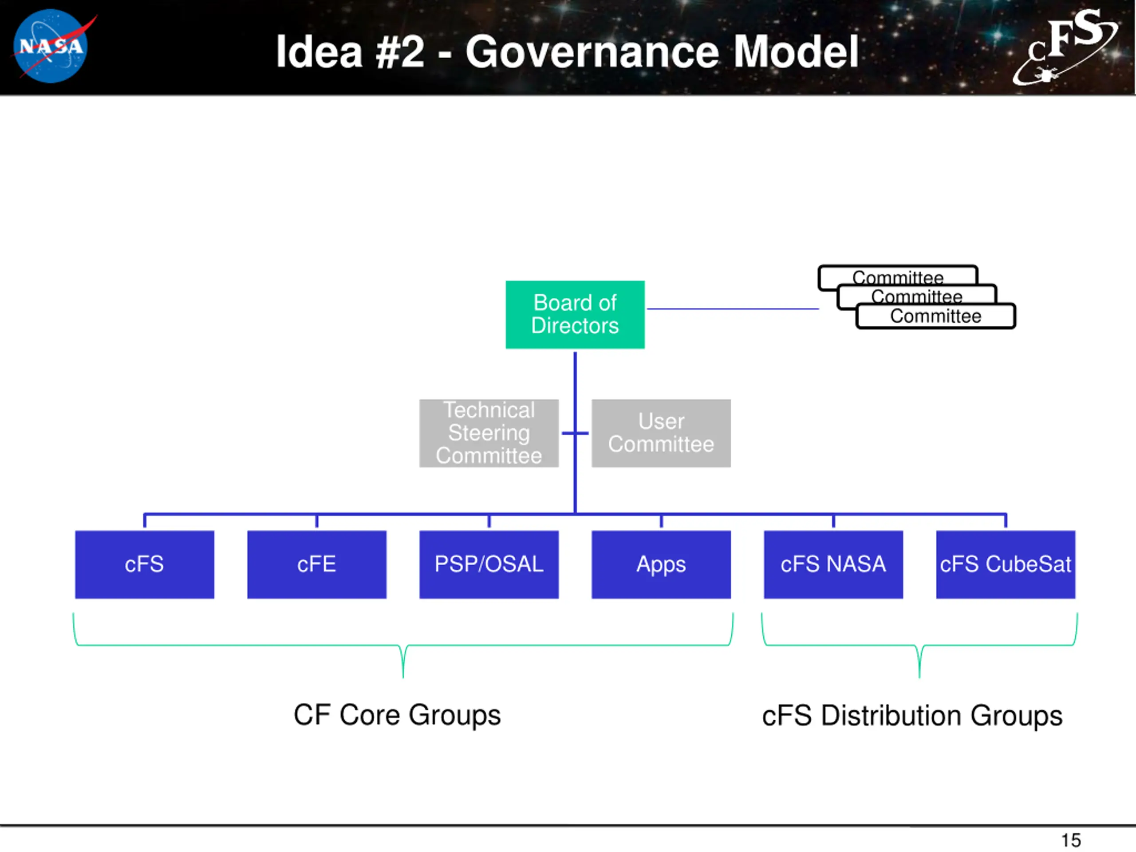This screenshot has width=1136, height=852.
Task: Click the cFS blue box
Action: click(144, 564)
